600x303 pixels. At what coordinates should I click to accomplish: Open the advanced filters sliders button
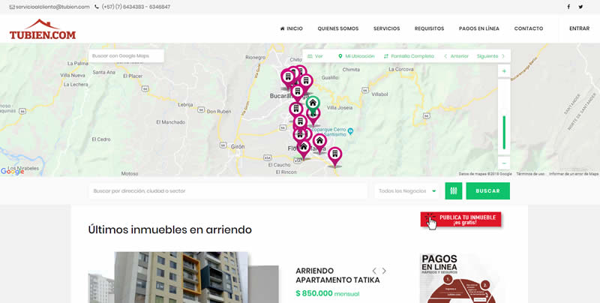pyautogui.click(x=454, y=191)
